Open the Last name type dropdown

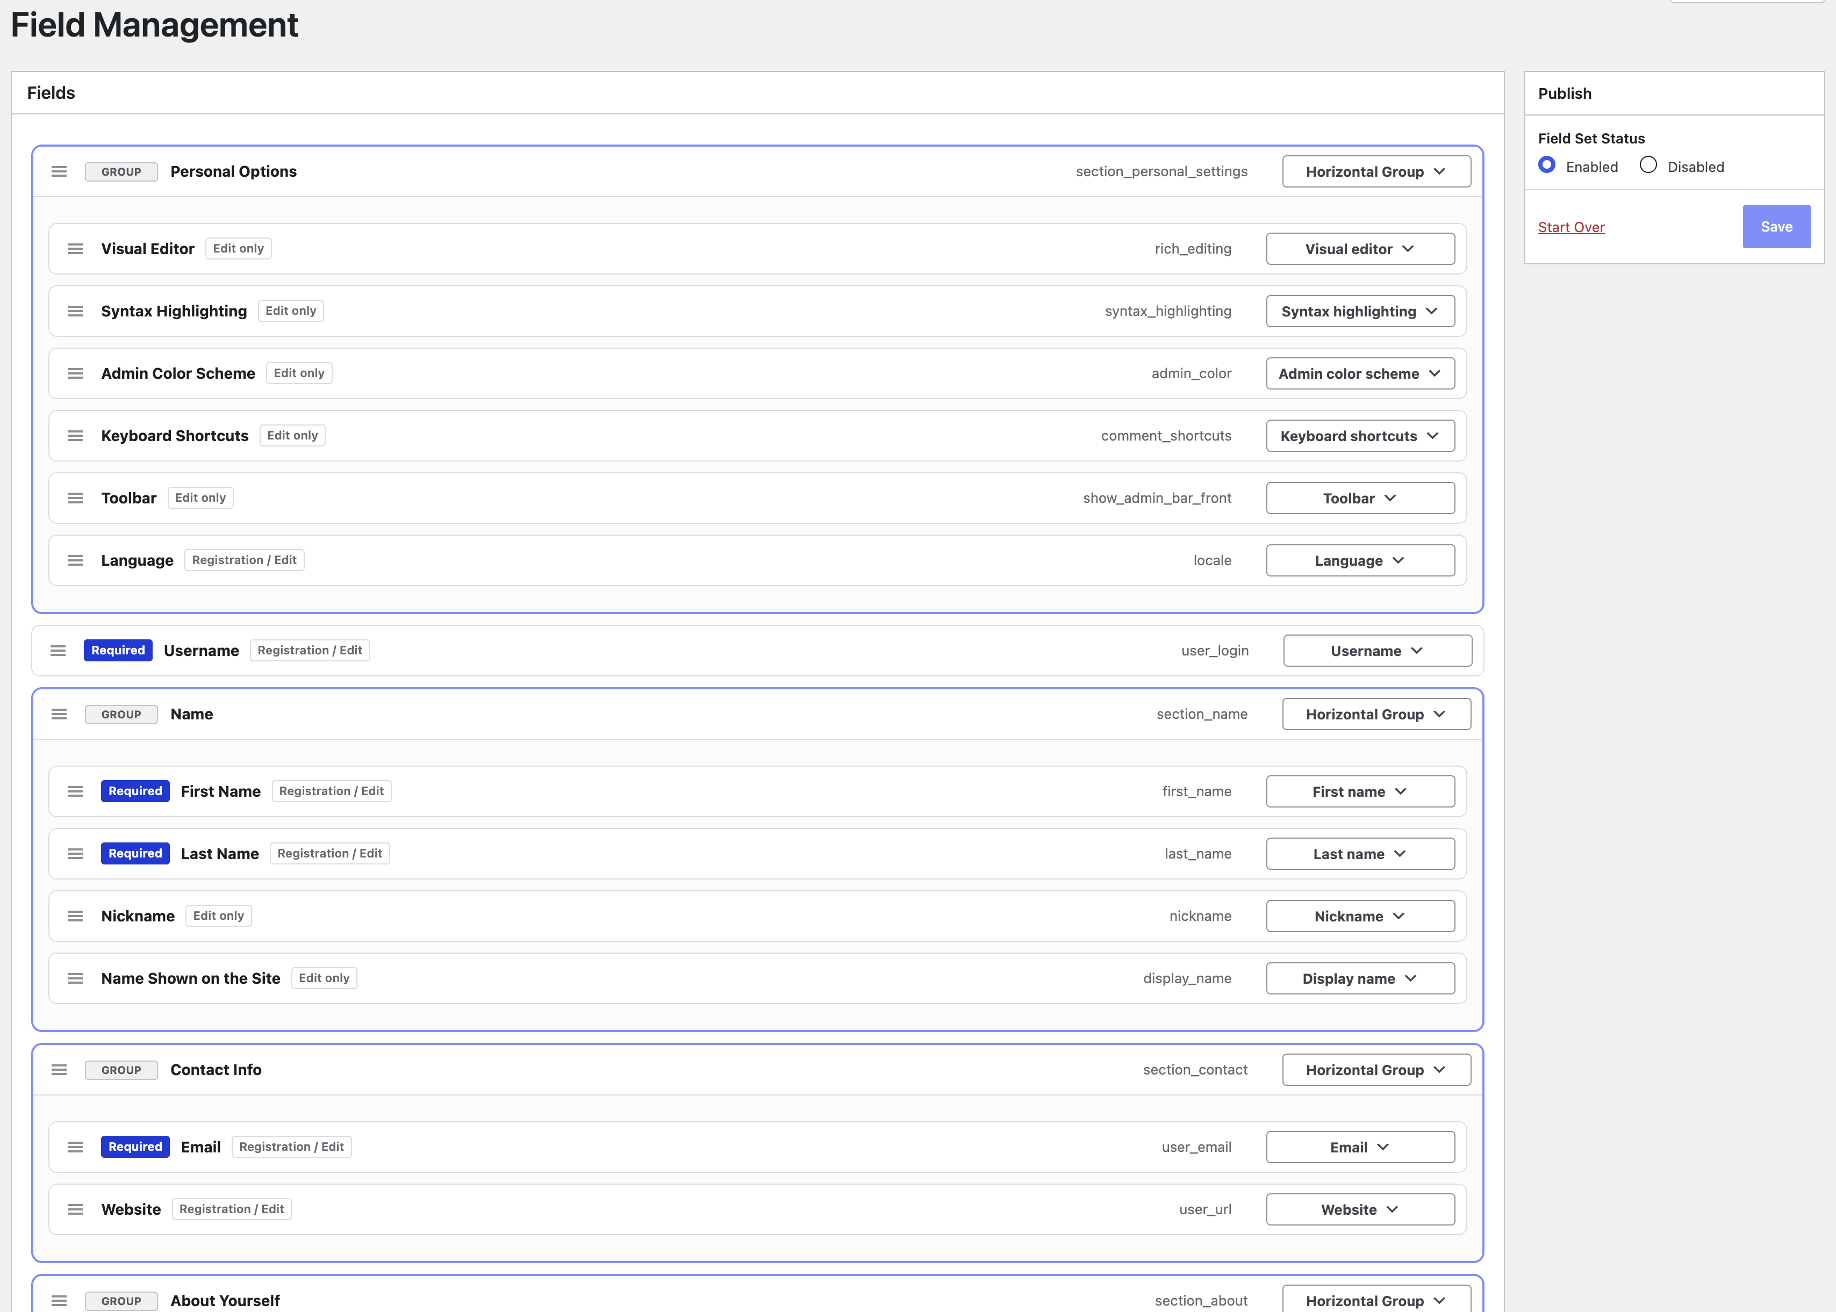click(x=1360, y=853)
